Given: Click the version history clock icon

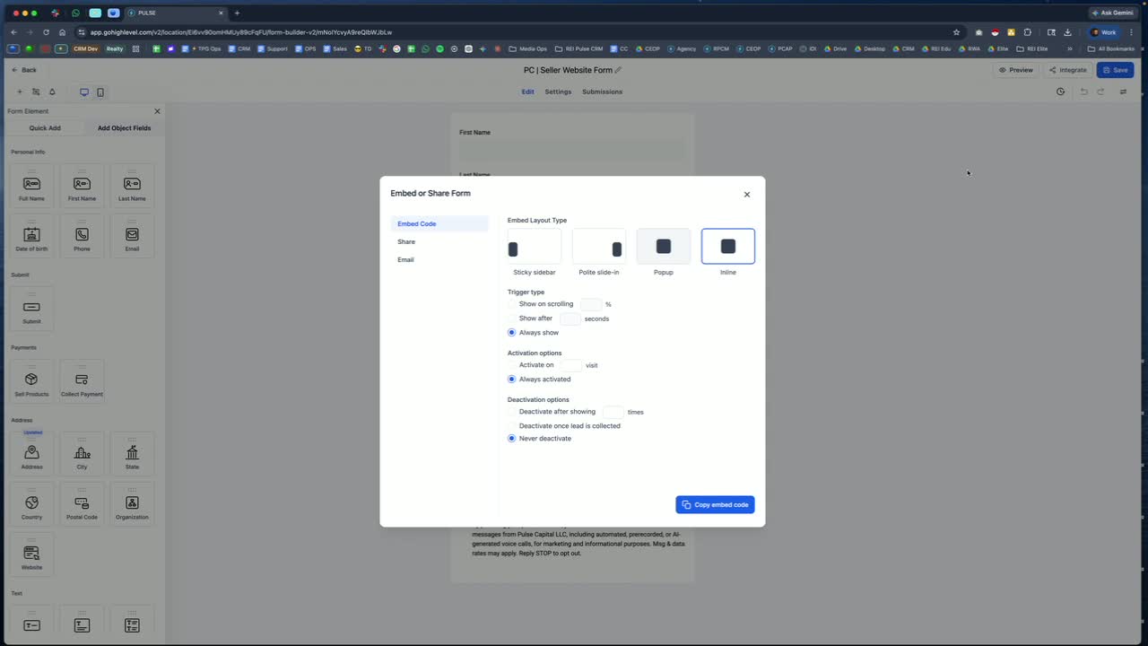Looking at the screenshot, I should (1061, 92).
